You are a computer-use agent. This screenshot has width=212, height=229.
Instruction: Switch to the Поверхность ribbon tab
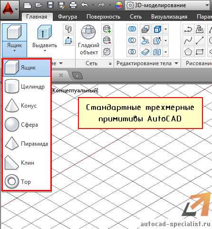103,17
